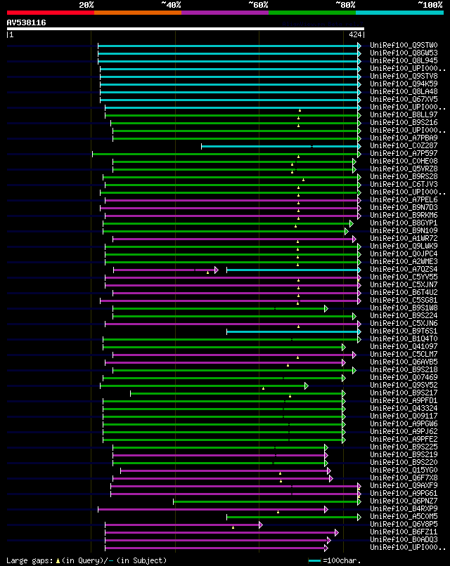Select the UniRef100_B9S216 label
This screenshot has width=450, height=566.
click(404, 123)
